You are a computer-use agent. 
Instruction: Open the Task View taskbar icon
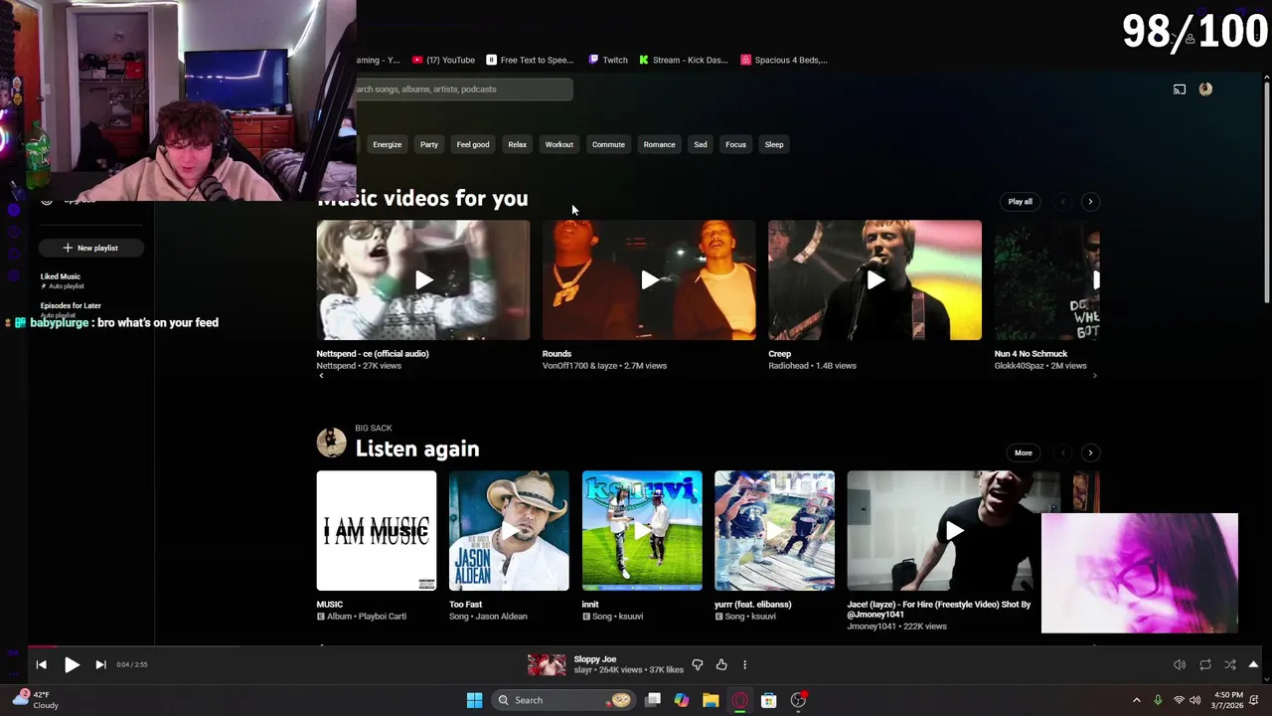click(x=653, y=700)
